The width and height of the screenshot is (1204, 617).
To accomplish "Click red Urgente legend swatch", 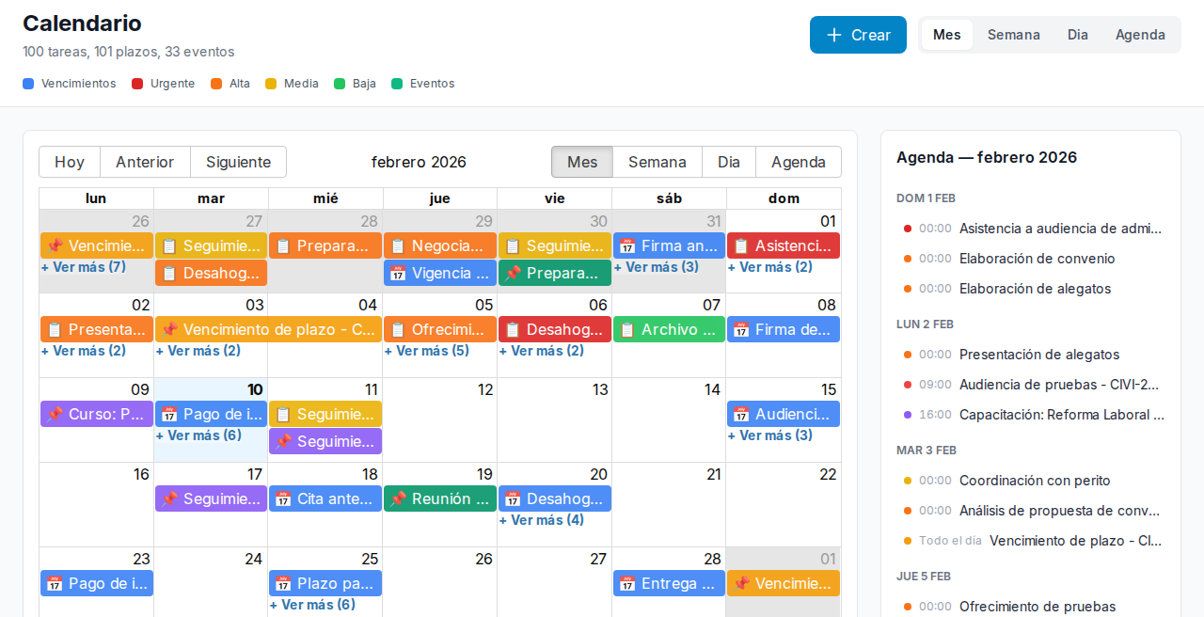I will tap(137, 84).
